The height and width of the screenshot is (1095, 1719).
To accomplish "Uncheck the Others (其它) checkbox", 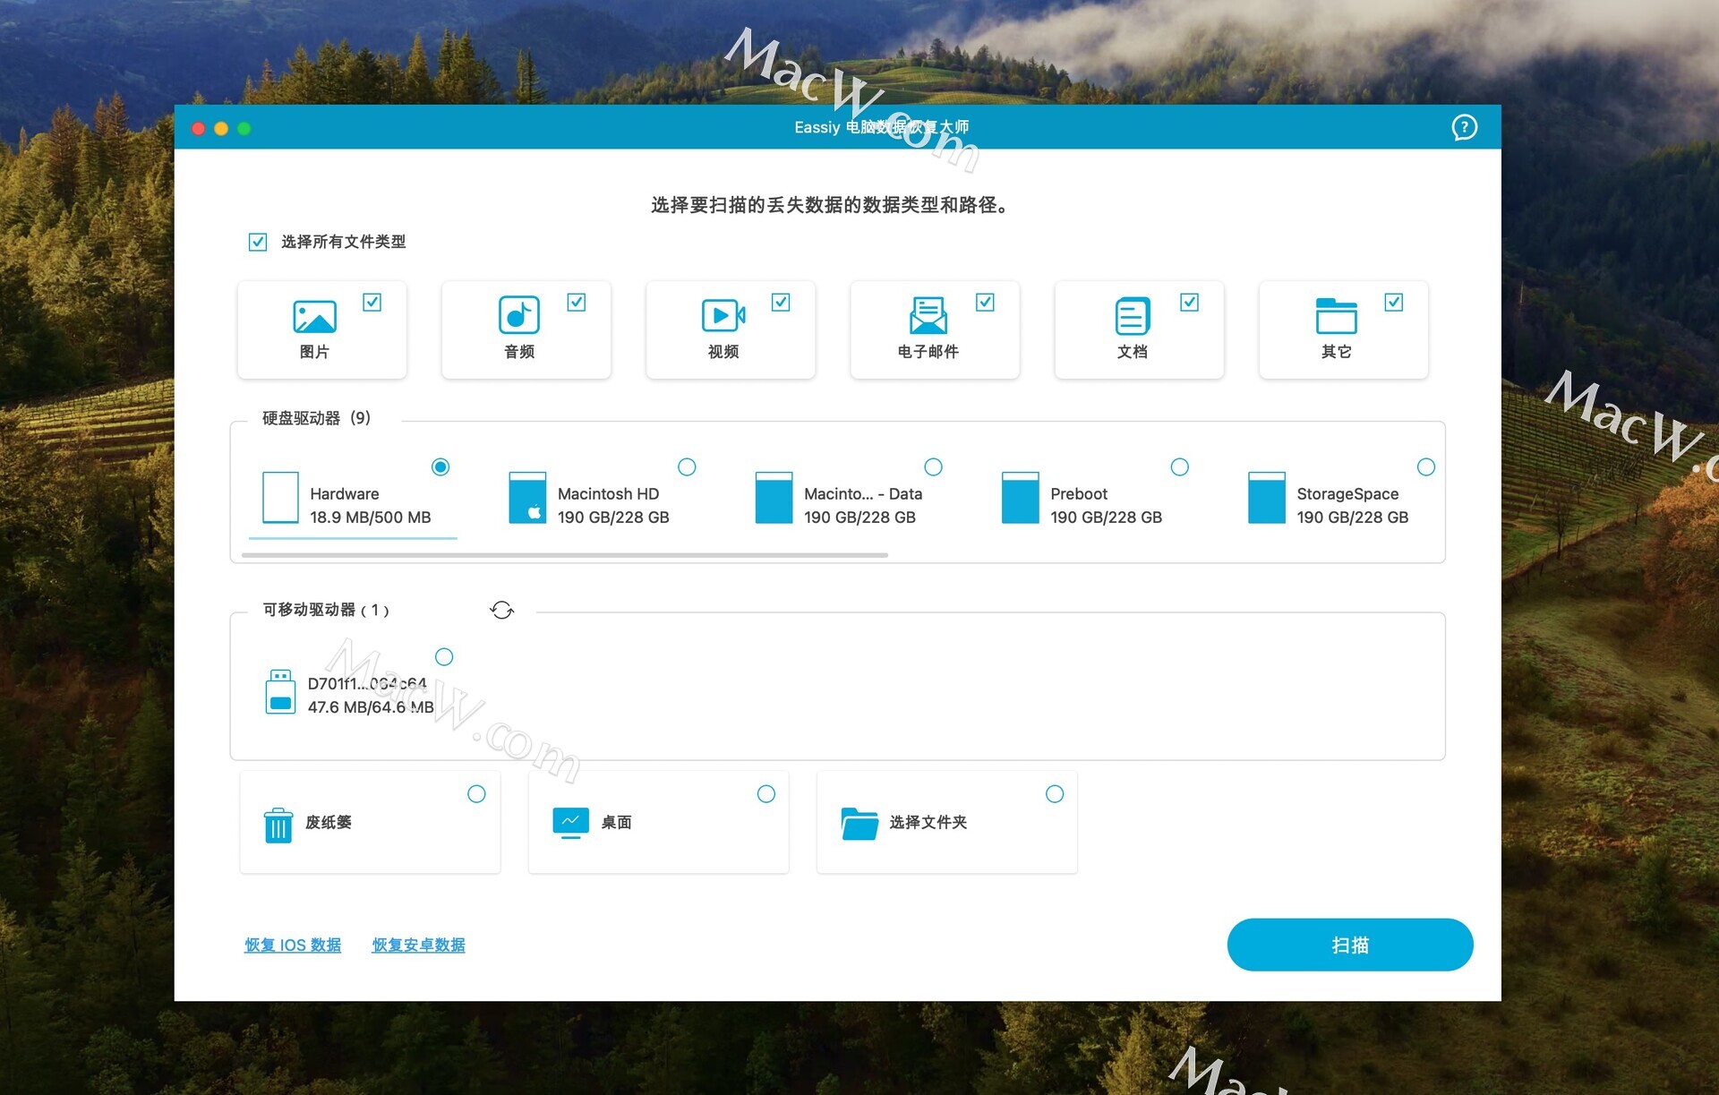I will pyautogui.click(x=1393, y=303).
